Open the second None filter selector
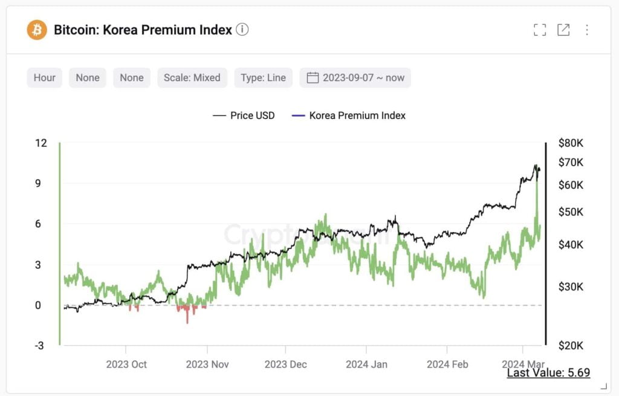This screenshot has width=619, height=396. [x=131, y=77]
